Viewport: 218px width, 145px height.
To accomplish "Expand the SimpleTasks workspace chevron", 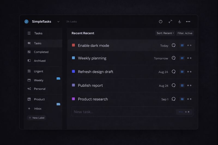I will click(58, 22).
